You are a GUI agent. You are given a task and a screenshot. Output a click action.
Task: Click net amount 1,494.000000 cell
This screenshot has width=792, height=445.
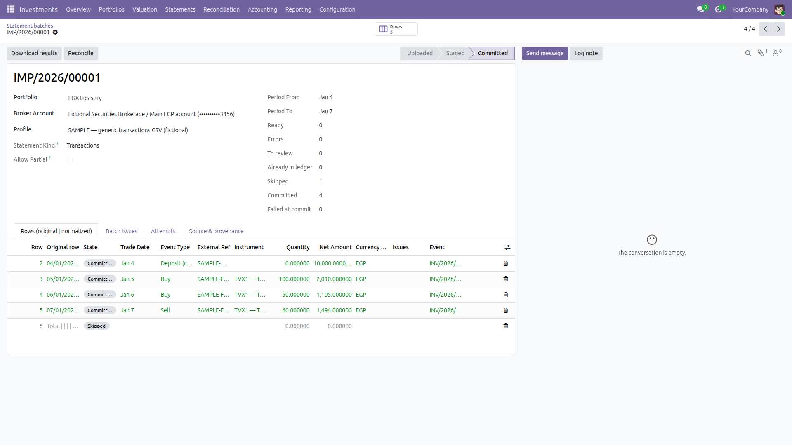pos(334,310)
